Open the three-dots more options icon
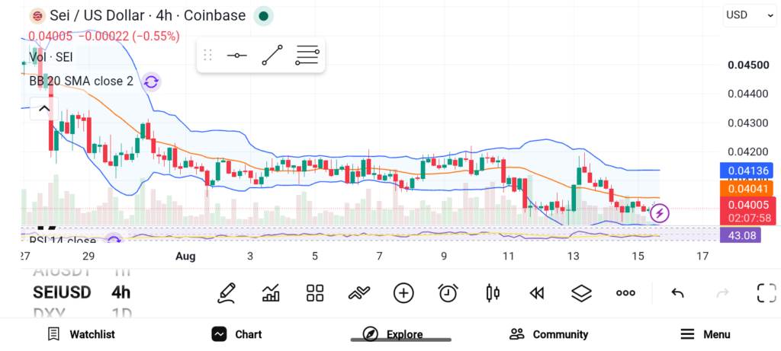Image resolution: width=781 pixels, height=351 pixels. click(x=625, y=293)
